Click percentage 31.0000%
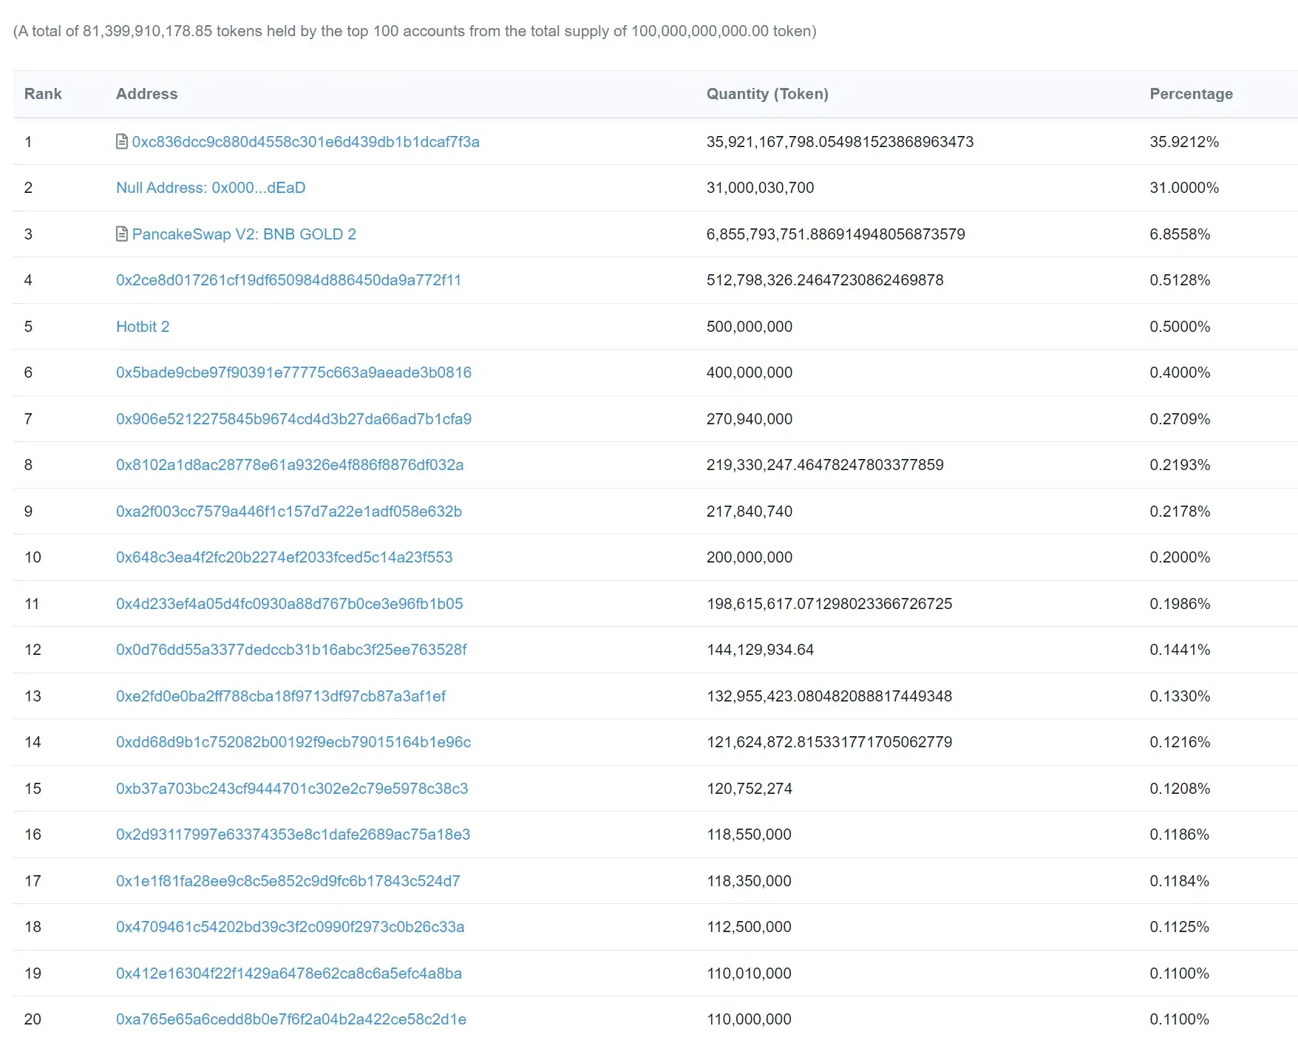This screenshot has height=1040, width=1298. [1184, 188]
